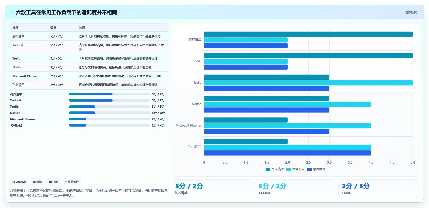Open the Trello data card
Screen dimensions: 429x208
tap(379, 189)
